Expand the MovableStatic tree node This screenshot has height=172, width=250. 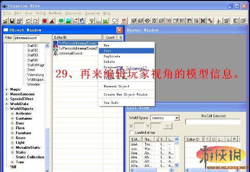point(12,147)
